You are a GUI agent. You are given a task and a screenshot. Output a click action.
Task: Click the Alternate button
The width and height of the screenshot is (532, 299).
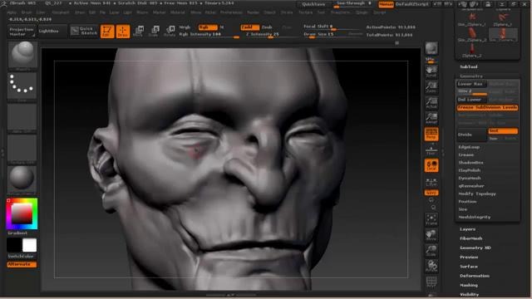click(22, 264)
